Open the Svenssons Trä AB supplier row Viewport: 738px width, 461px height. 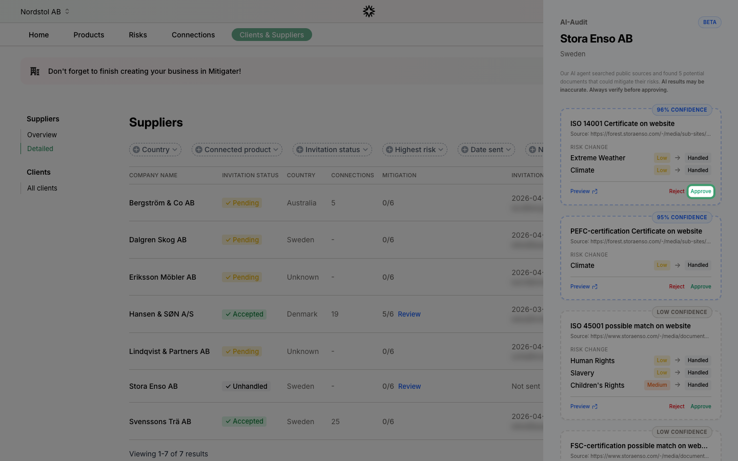click(x=336, y=421)
